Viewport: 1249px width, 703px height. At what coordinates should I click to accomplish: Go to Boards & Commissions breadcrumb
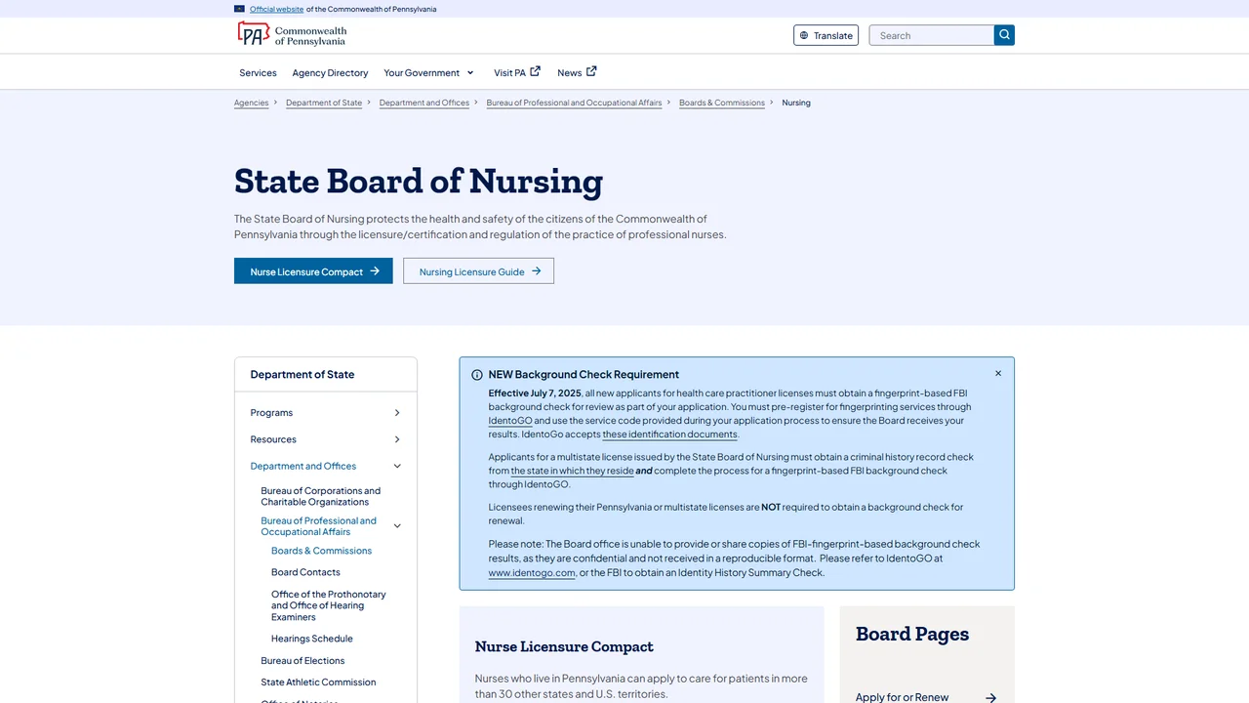tap(722, 103)
